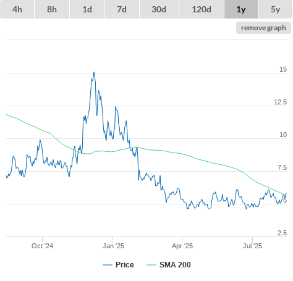Click the Jul '25 axis label
This screenshot has width=293, height=281.
[252, 246]
